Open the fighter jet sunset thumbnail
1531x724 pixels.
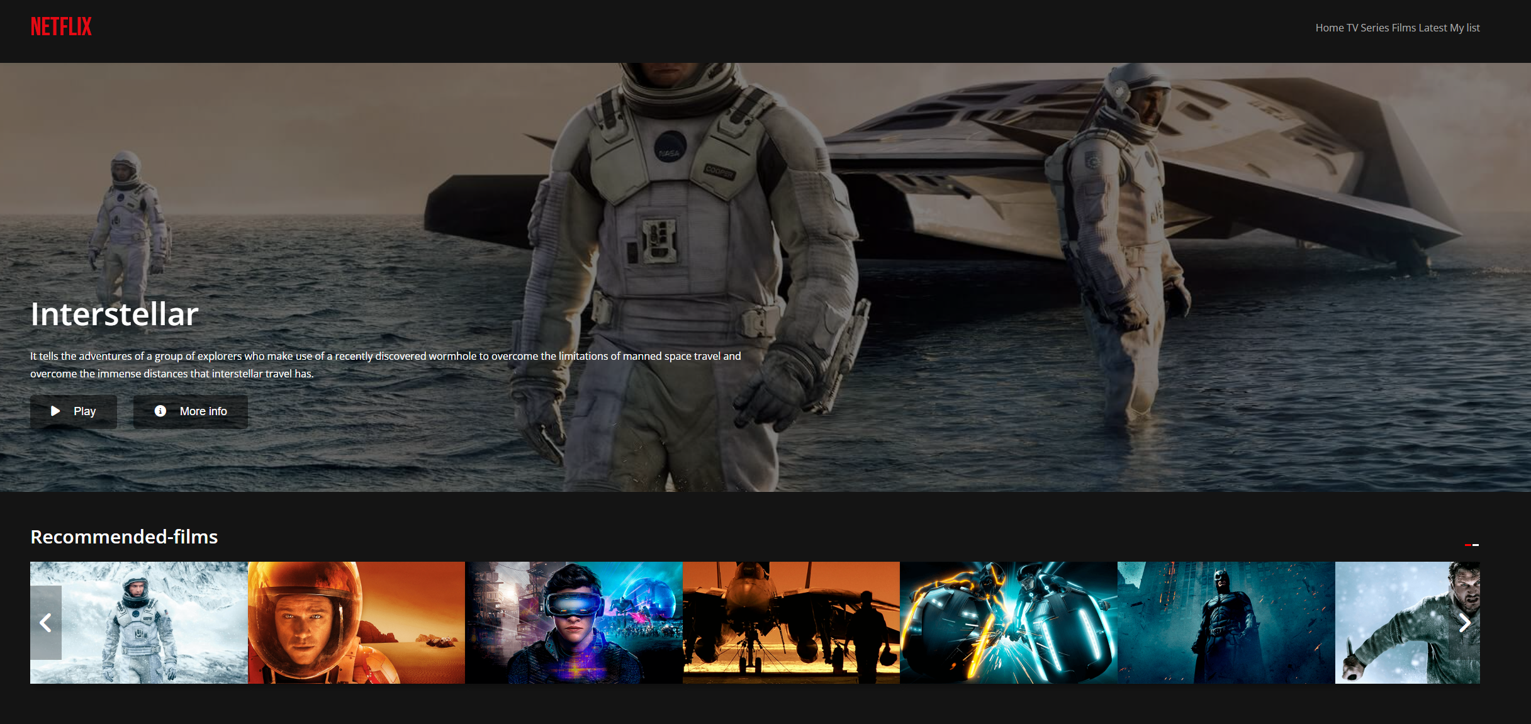pos(791,623)
